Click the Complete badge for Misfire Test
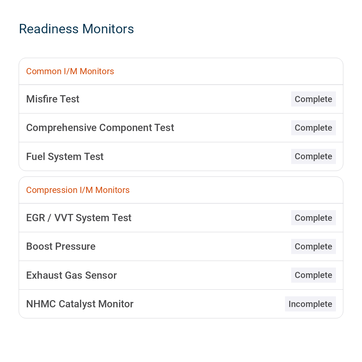 (x=313, y=99)
